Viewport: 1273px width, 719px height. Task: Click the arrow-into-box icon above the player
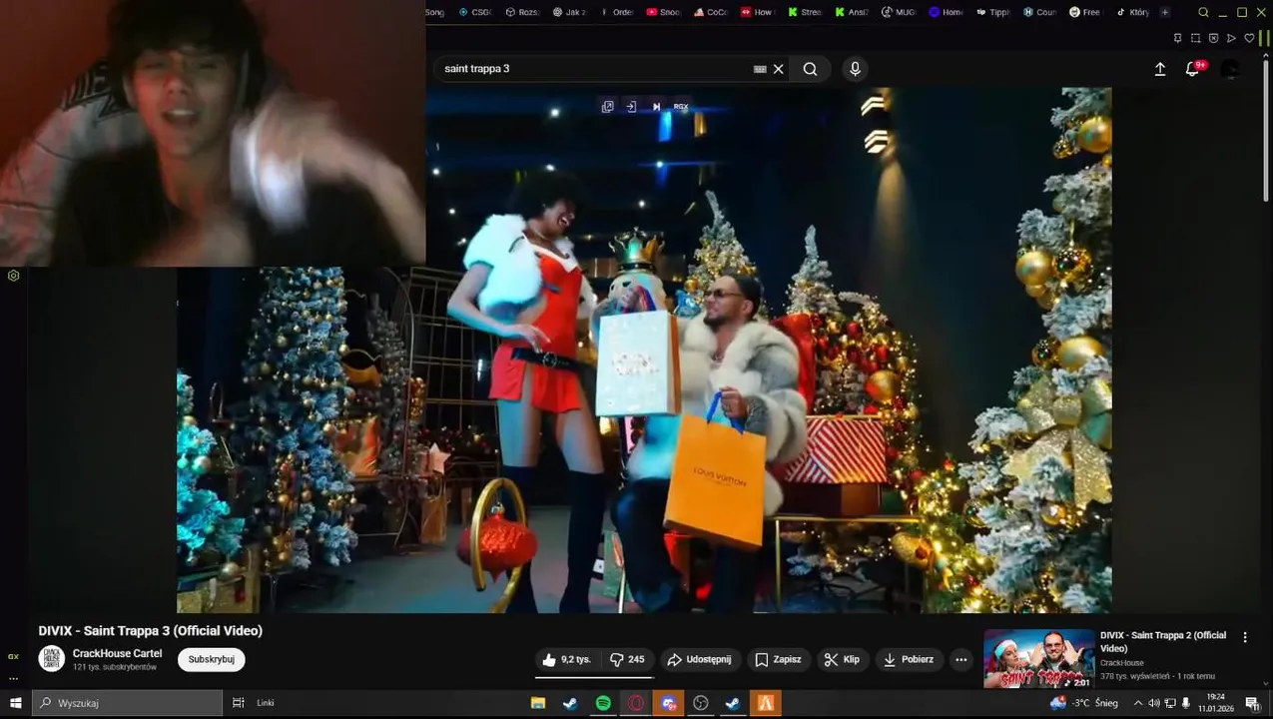(x=631, y=107)
